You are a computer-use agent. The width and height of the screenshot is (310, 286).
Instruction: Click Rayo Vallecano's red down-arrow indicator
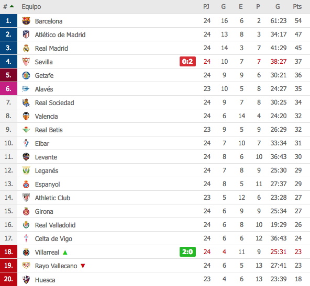coord(83,266)
